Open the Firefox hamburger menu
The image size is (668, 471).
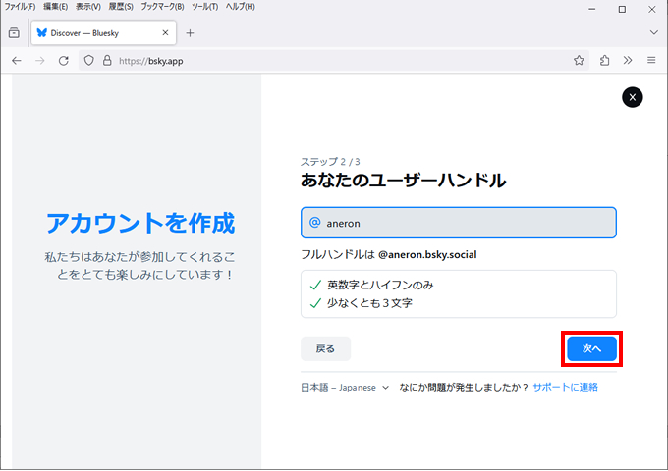[x=651, y=61]
